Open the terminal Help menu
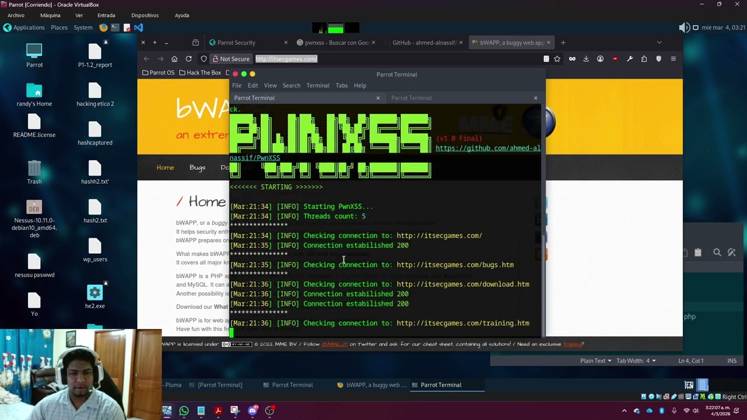 pyautogui.click(x=360, y=86)
